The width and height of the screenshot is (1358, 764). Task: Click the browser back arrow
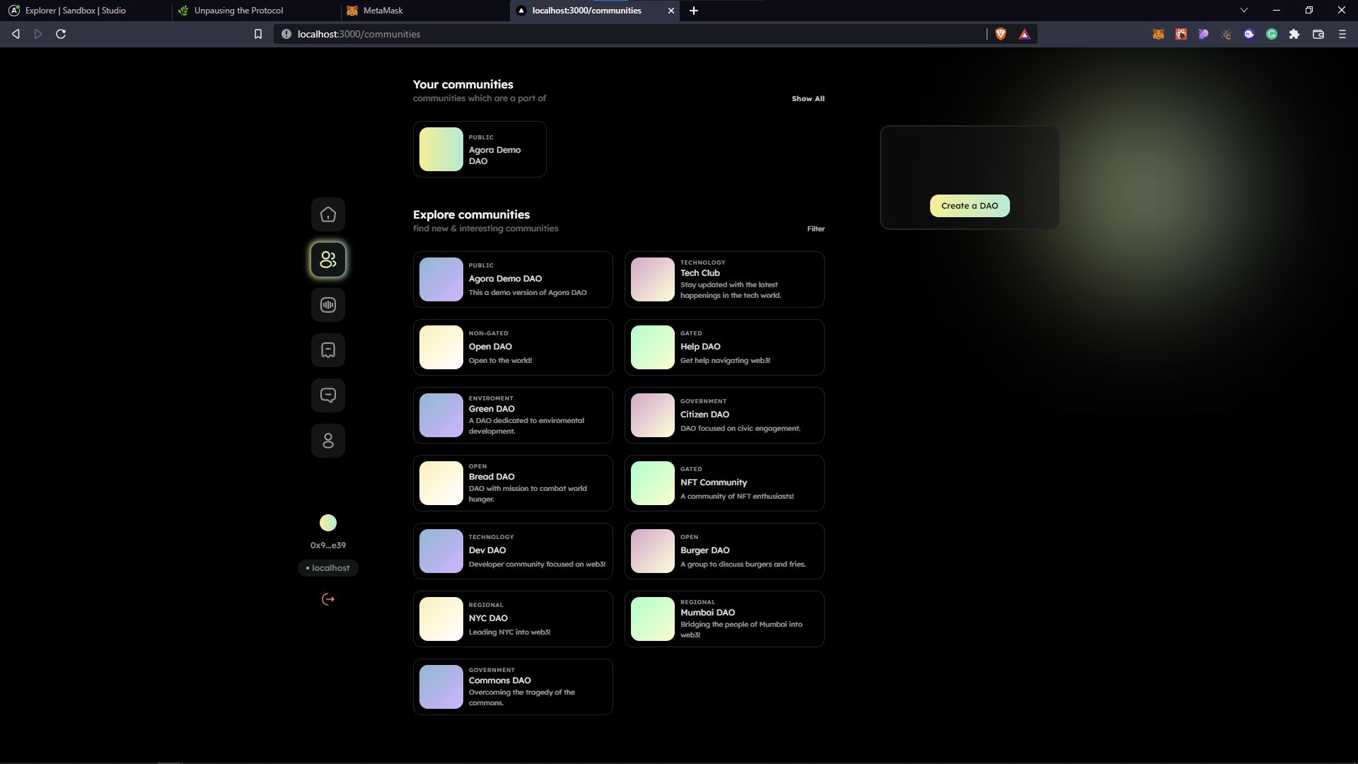click(16, 34)
